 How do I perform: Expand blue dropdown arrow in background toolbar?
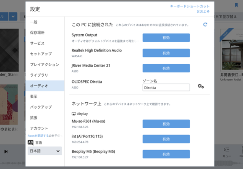(x=13, y=17)
